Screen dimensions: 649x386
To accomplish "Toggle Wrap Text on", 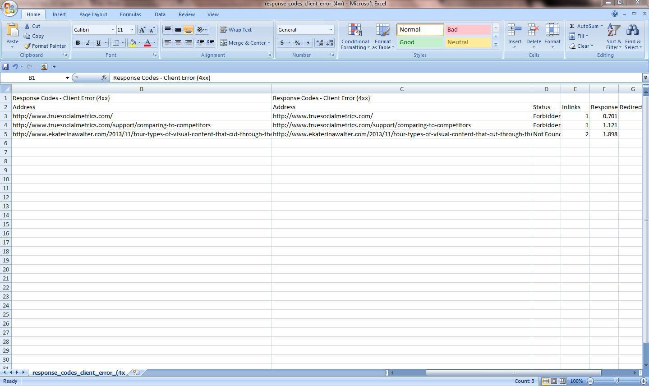I will click(x=236, y=30).
